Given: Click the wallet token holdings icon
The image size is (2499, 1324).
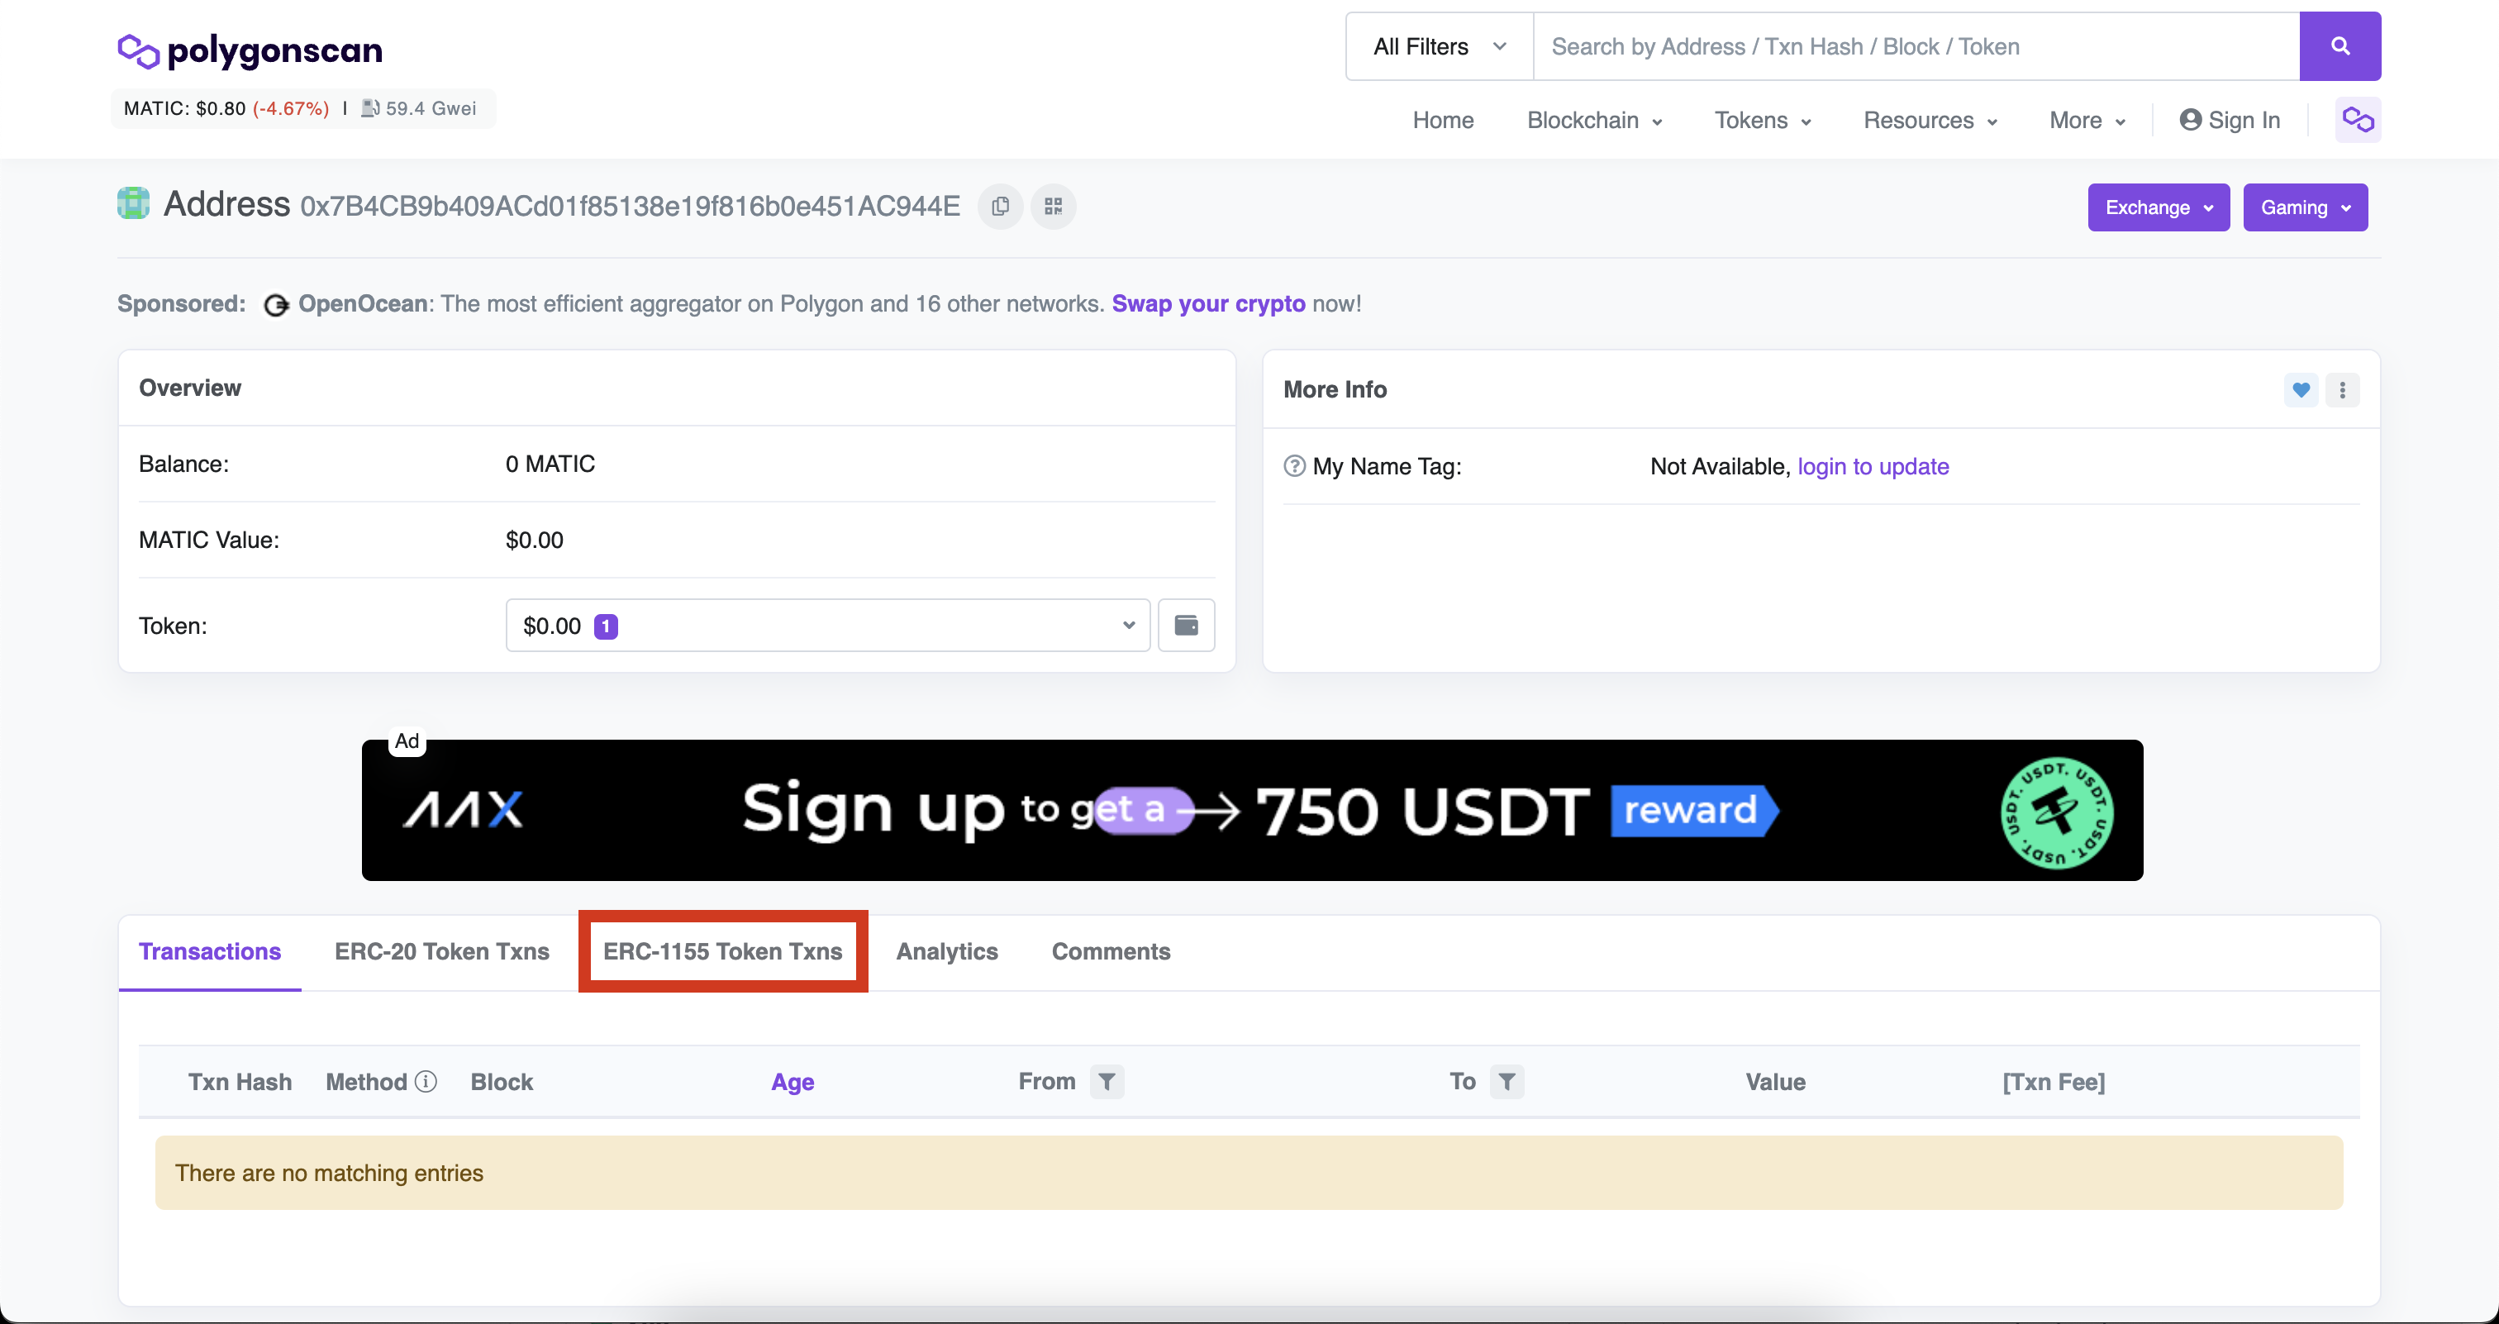Looking at the screenshot, I should pos(1186,626).
